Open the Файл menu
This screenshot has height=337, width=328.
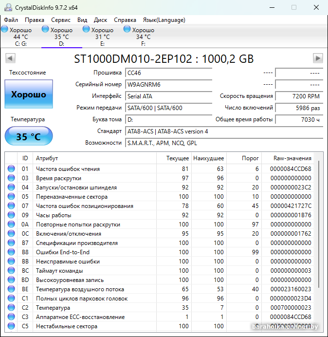pyautogui.click(x=11, y=20)
